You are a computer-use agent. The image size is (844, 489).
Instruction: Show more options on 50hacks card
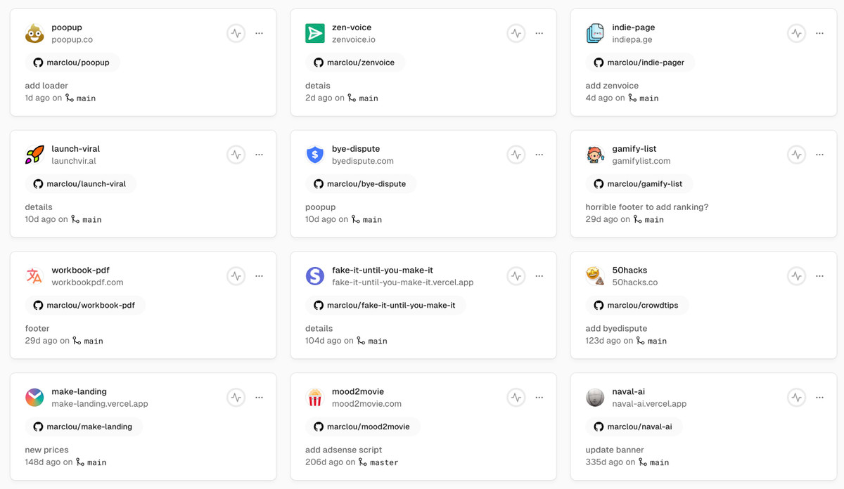(x=819, y=276)
